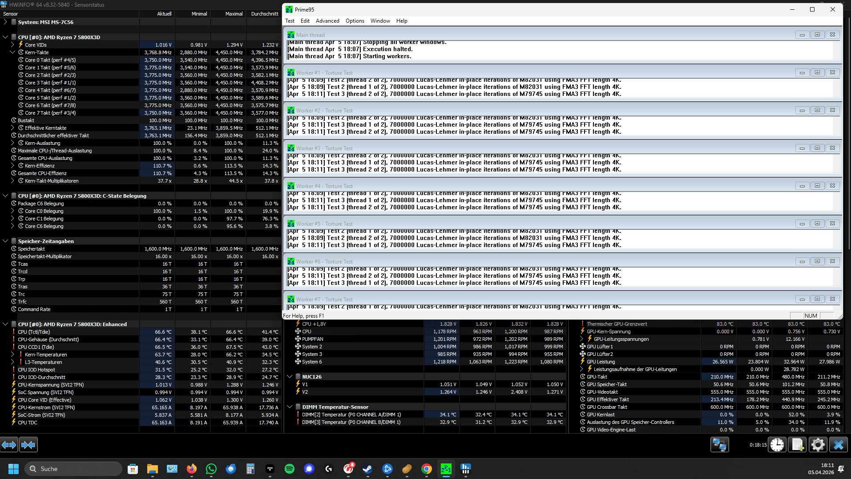Expand the Core VIDs row
Screen dimensions: 851x479
tap(12, 44)
